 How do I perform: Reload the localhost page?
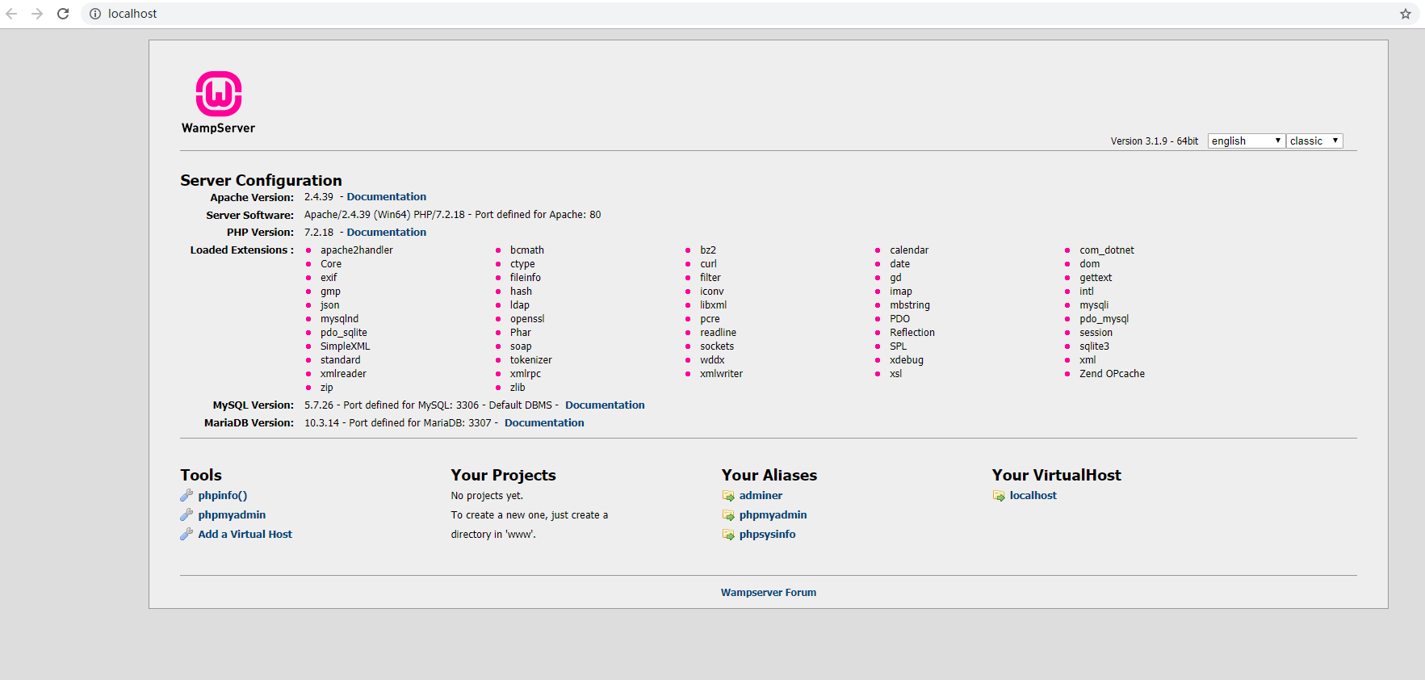[x=63, y=14]
